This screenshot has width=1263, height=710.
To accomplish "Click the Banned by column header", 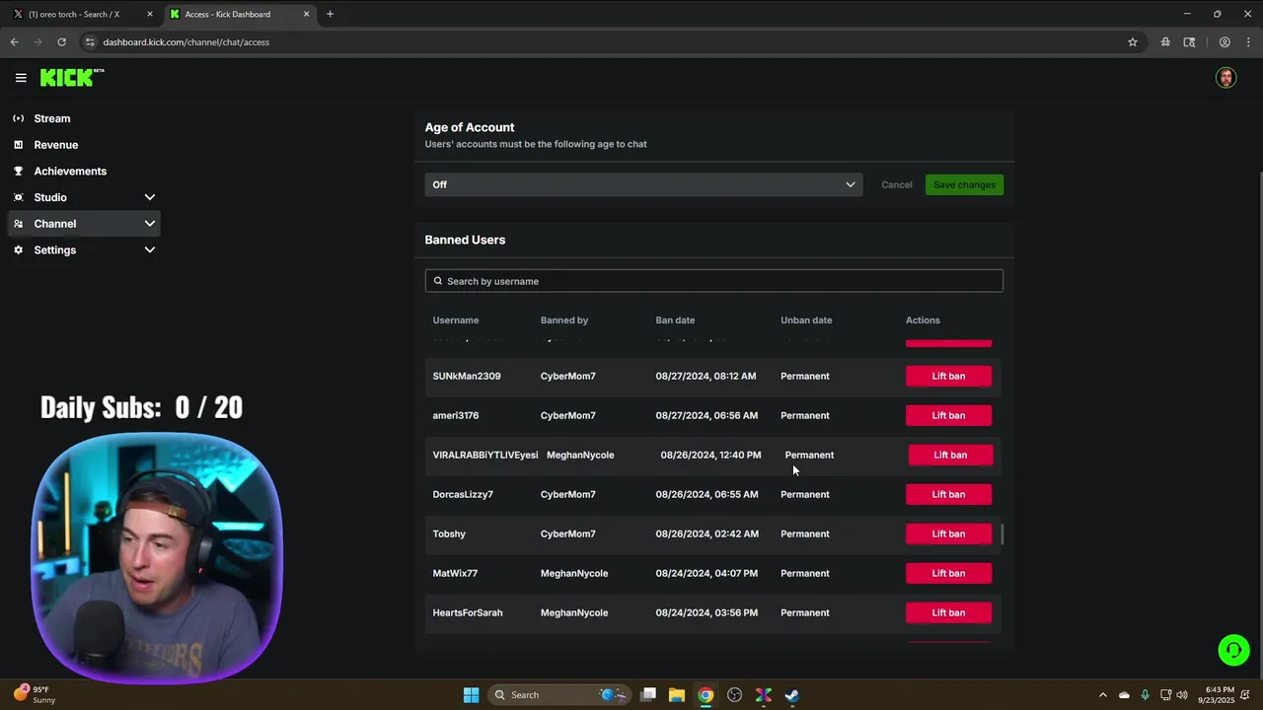I will 564,320.
